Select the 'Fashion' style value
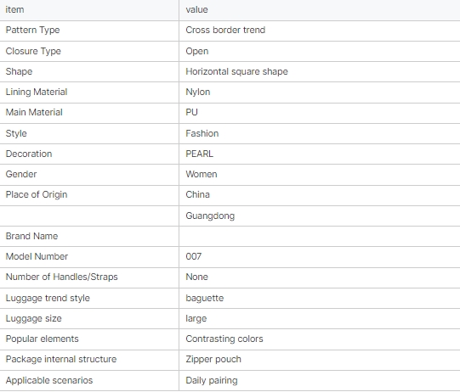The height and width of the screenshot is (392, 460). coord(202,133)
